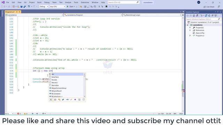
Task: Open the File menu
Action: click(8, 2)
